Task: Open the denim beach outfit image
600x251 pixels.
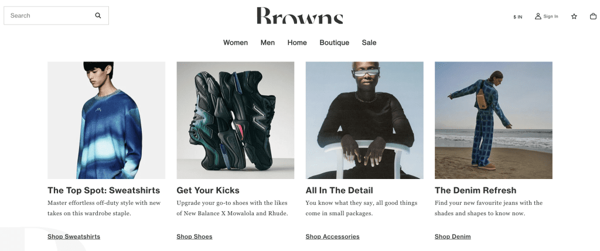Action: click(493, 121)
